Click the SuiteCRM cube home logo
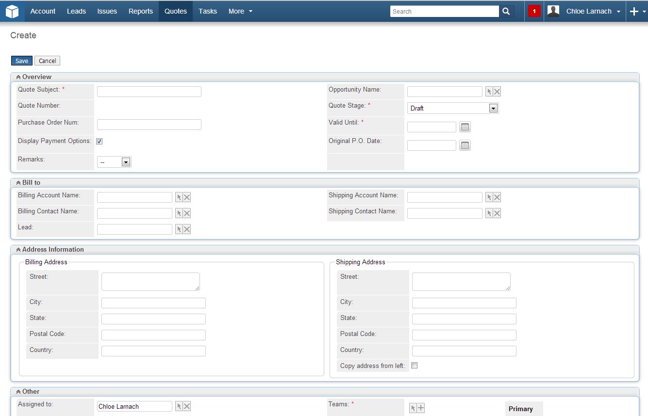648x416 pixels. (12, 11)
